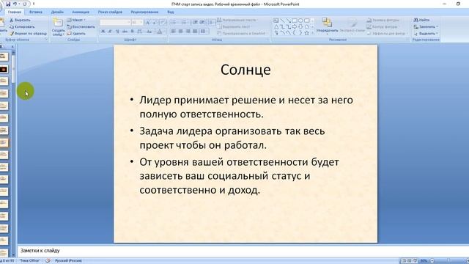Click the increase indent icon
Viewport: 469px width, 264px height.
202,23
